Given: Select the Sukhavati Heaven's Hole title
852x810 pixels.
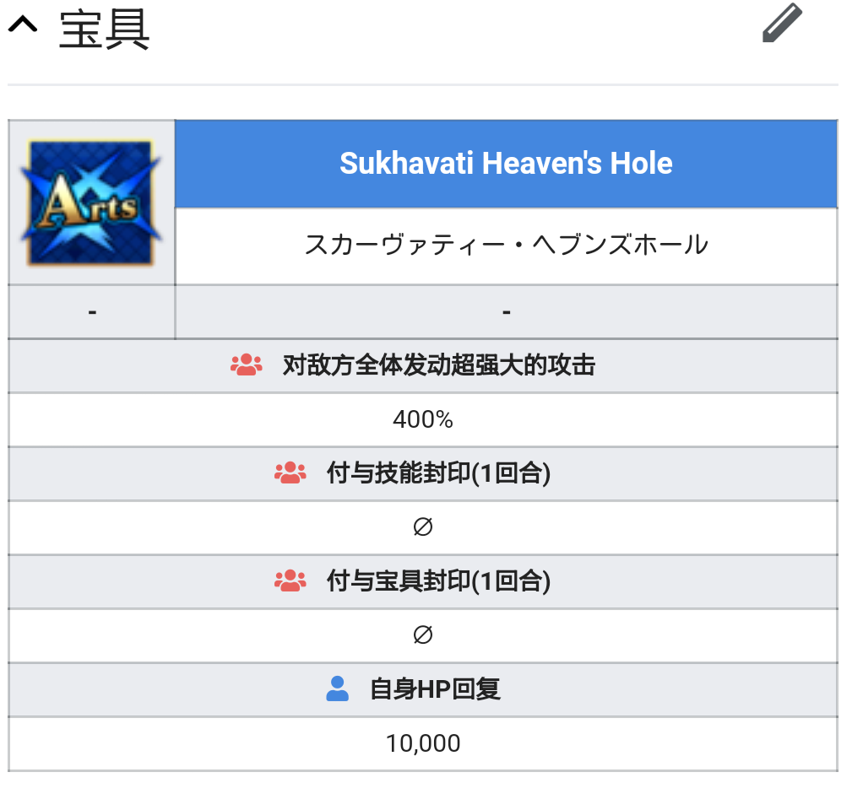Looking at the screenshot, I should coord(506,164).
